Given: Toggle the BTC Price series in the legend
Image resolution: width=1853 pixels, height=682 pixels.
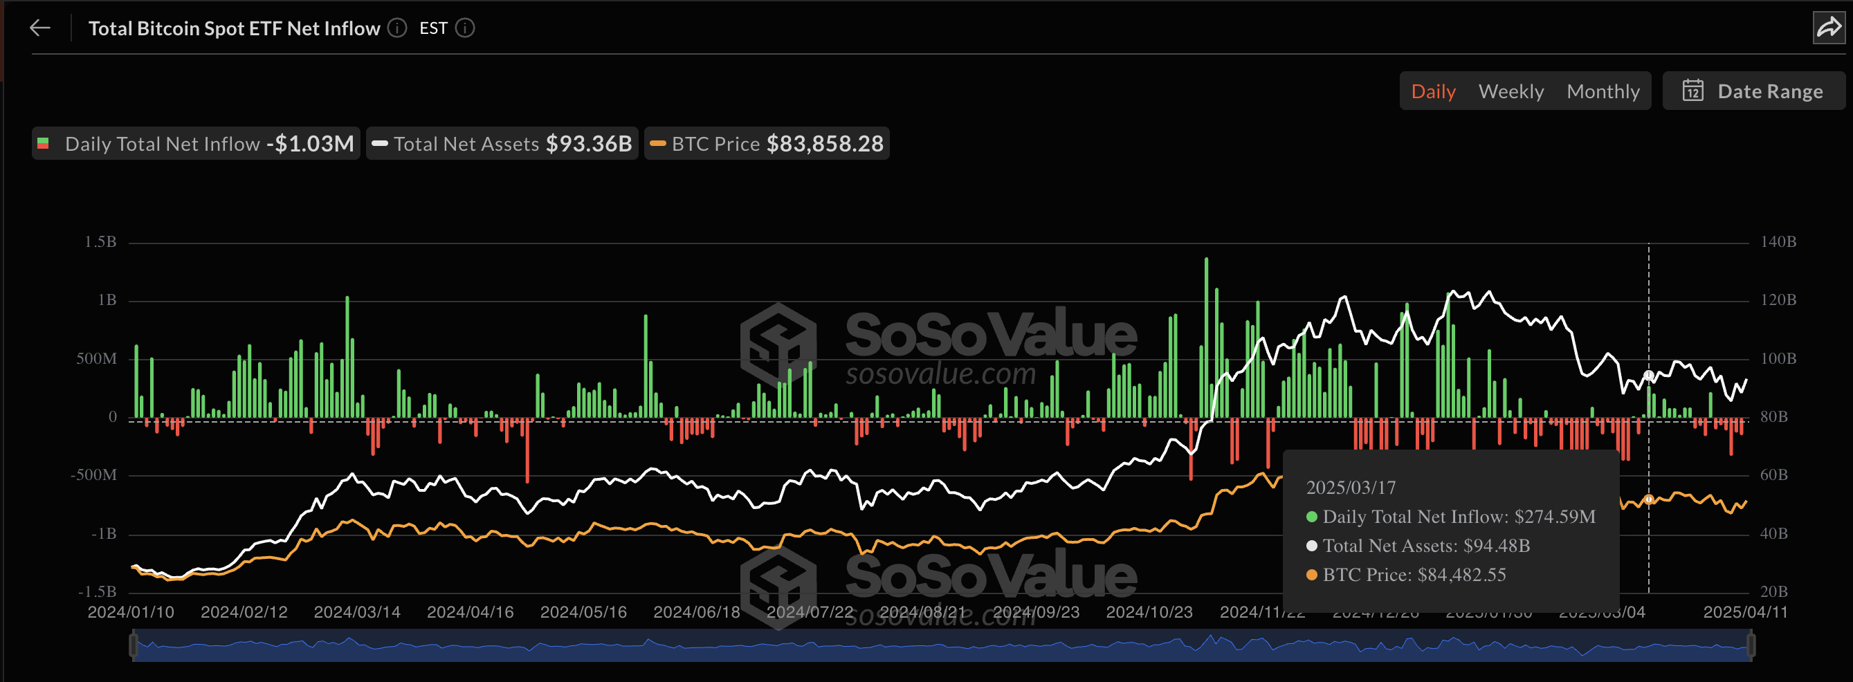Looking at the screenshot, I should [x=766, y=144].
